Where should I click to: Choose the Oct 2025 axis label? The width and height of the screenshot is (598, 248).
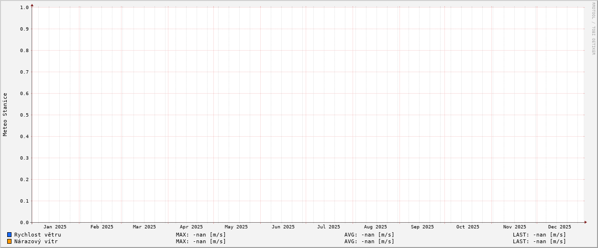(467, 227)
